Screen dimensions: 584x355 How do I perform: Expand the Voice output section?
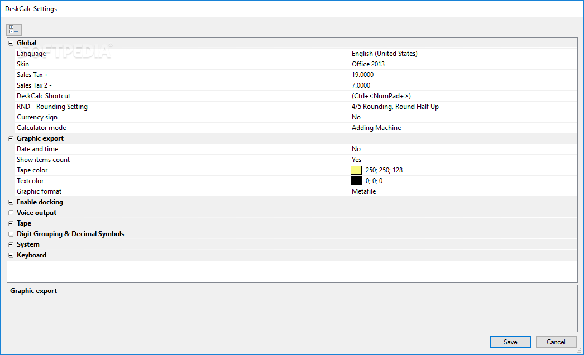[11, 213]
